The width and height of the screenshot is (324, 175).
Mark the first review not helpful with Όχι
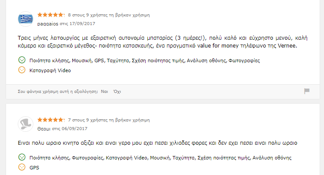click(117, 92)
